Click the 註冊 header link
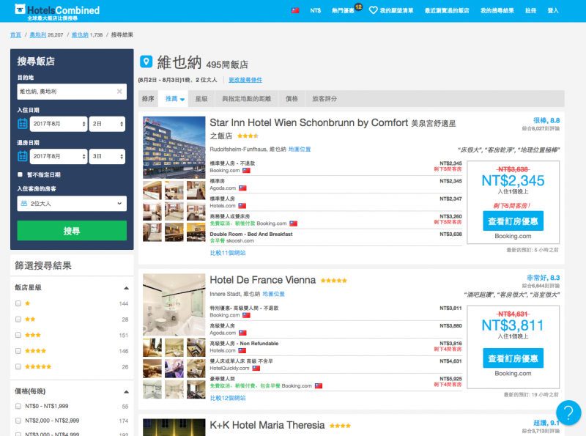 [530, 10]
